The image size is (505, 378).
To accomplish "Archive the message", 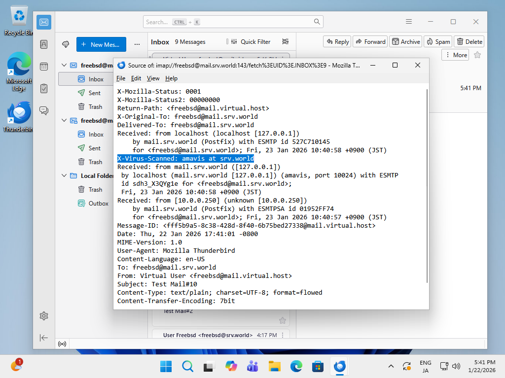I will 405,41.
